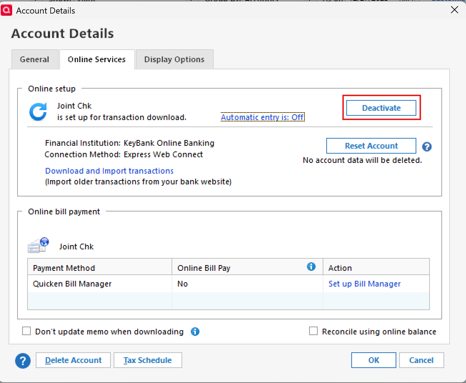Click the blue refresh sync icon
This screenshot has width=466, height=383.
pyautogui.click(x=38, y=111)
